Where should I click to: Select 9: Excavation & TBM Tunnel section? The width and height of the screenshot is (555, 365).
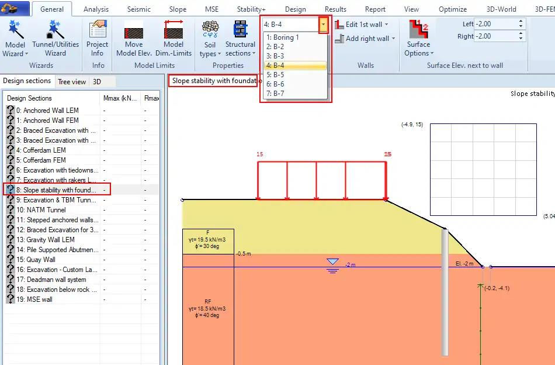pyautogui.click(x=51, y=200)
